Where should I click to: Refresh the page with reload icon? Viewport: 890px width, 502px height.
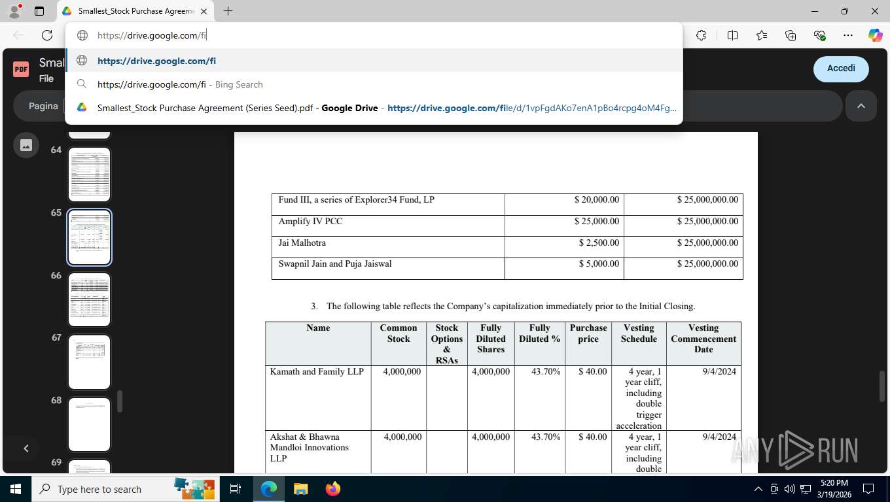coord(47,35)
